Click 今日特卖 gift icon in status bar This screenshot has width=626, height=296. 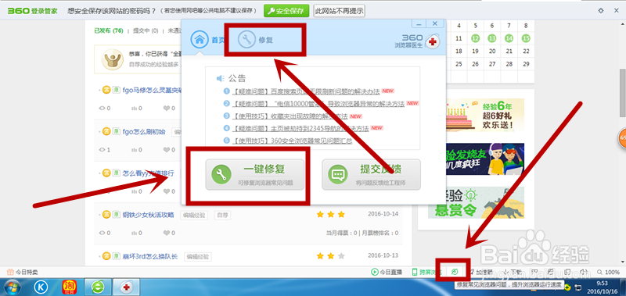[23, 272]
